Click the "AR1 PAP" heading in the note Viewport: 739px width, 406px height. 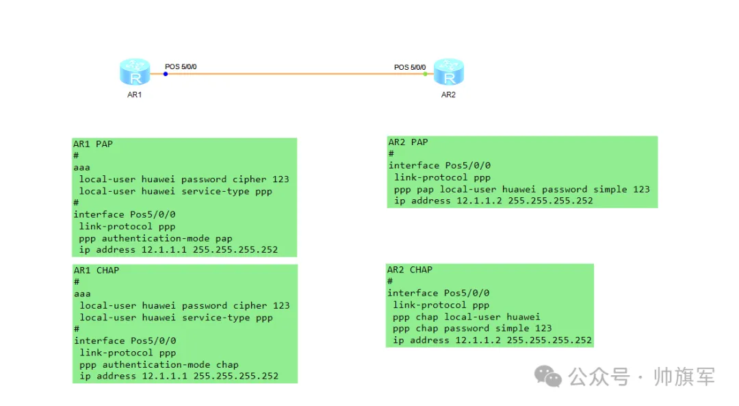(93, 144)
